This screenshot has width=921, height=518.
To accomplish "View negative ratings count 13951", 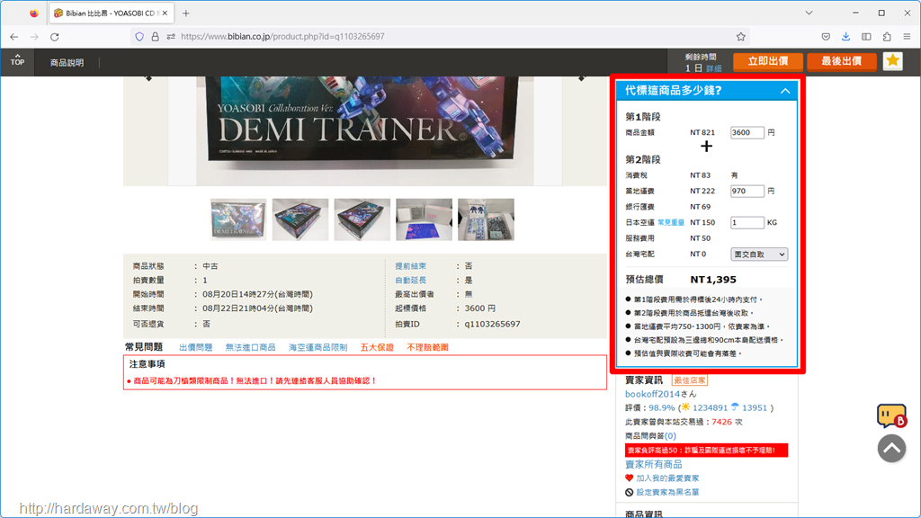I will [x=755, y=407].
